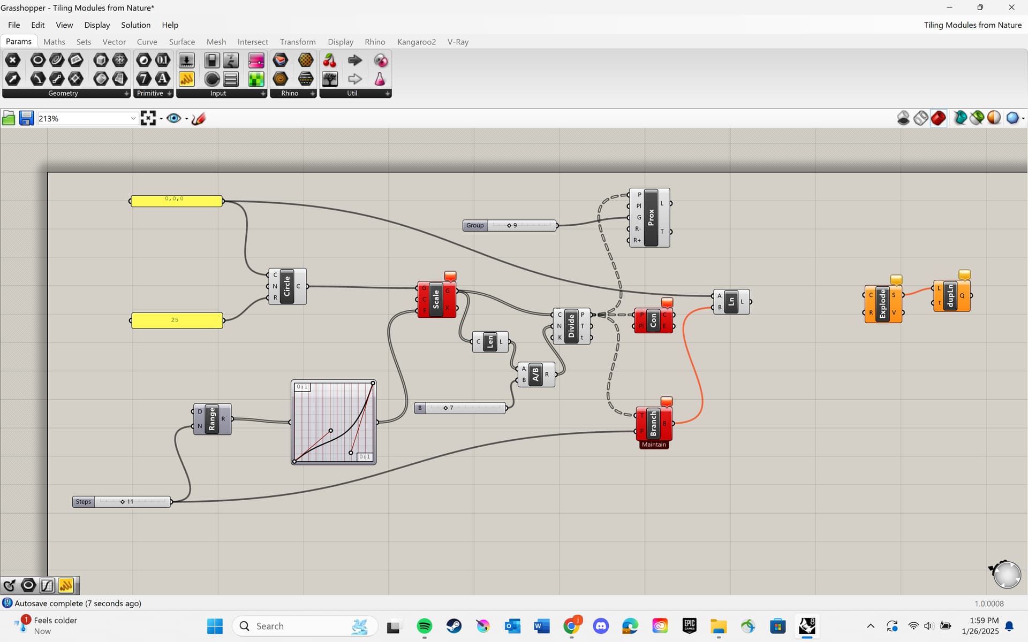The width and height of the screenshot is (1028, 642).
Task: Select the Value List input icon
Action: 231,79
